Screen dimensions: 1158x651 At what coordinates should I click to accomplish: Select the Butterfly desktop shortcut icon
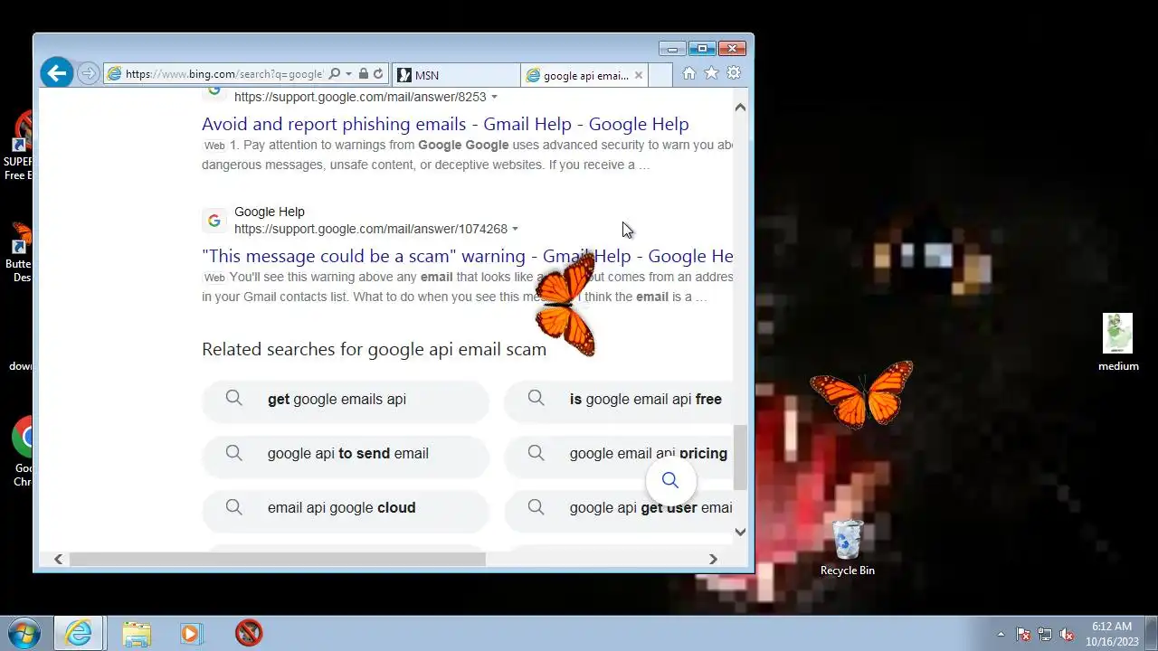coord(19,253)
